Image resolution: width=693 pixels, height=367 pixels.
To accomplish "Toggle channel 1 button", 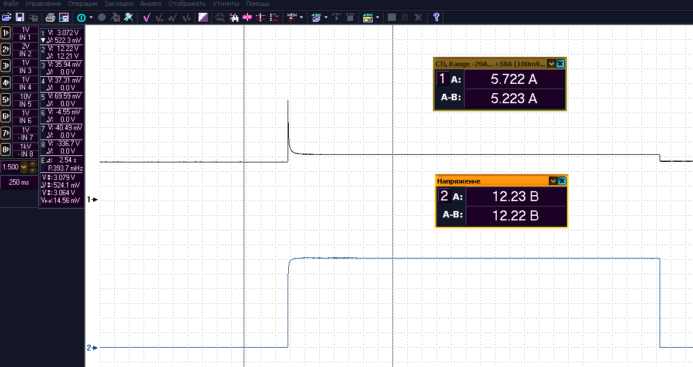I will click(x=6, y=33).
